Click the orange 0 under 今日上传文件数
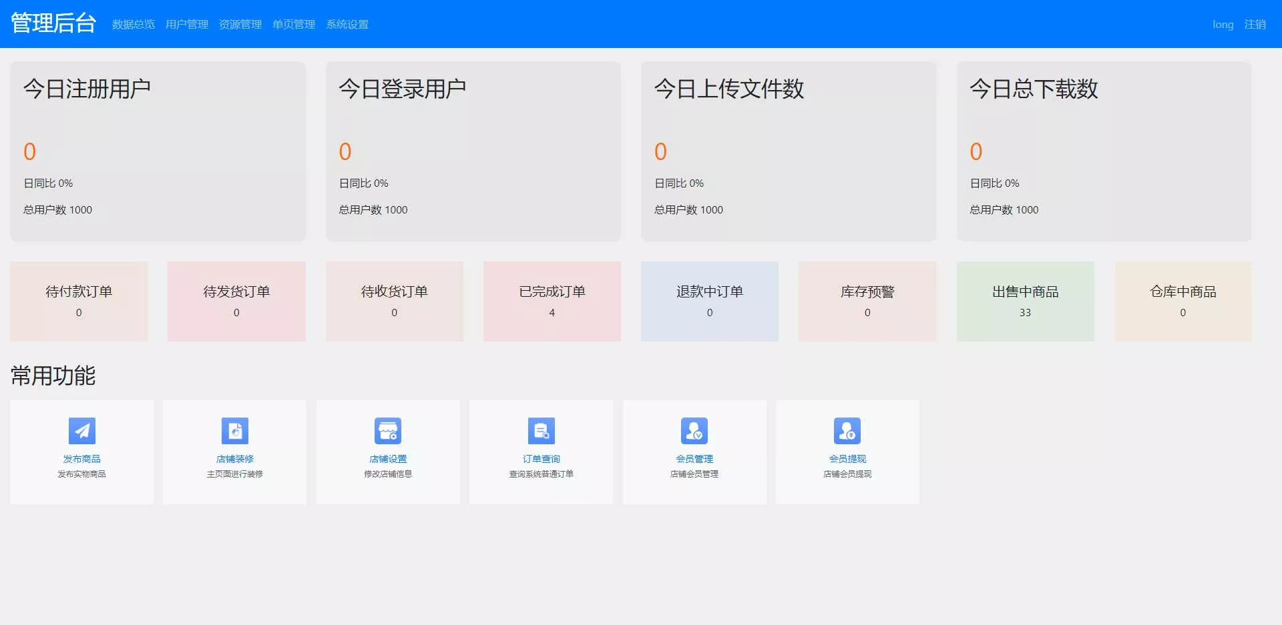This screenshot has height=625, width=1282. pos(660,151)
